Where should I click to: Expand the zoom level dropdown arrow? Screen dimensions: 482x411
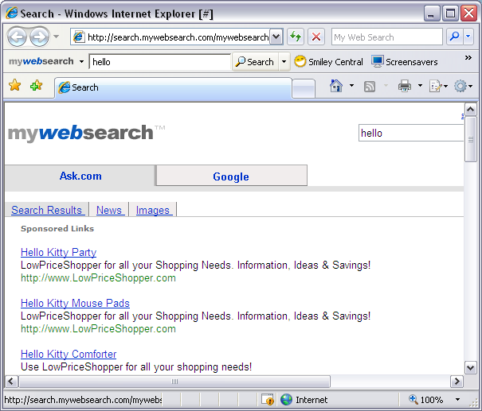[457, 400]
